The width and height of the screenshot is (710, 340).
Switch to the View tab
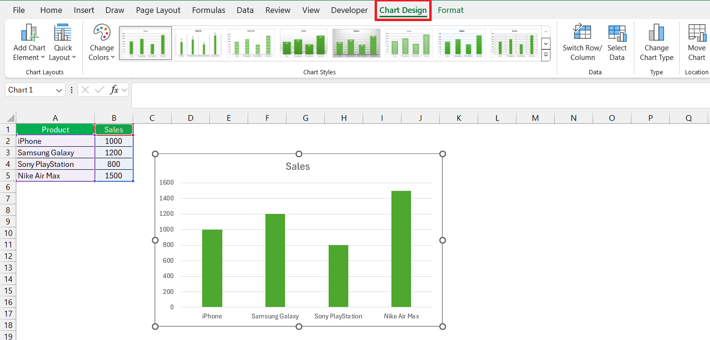pos(311,10)
